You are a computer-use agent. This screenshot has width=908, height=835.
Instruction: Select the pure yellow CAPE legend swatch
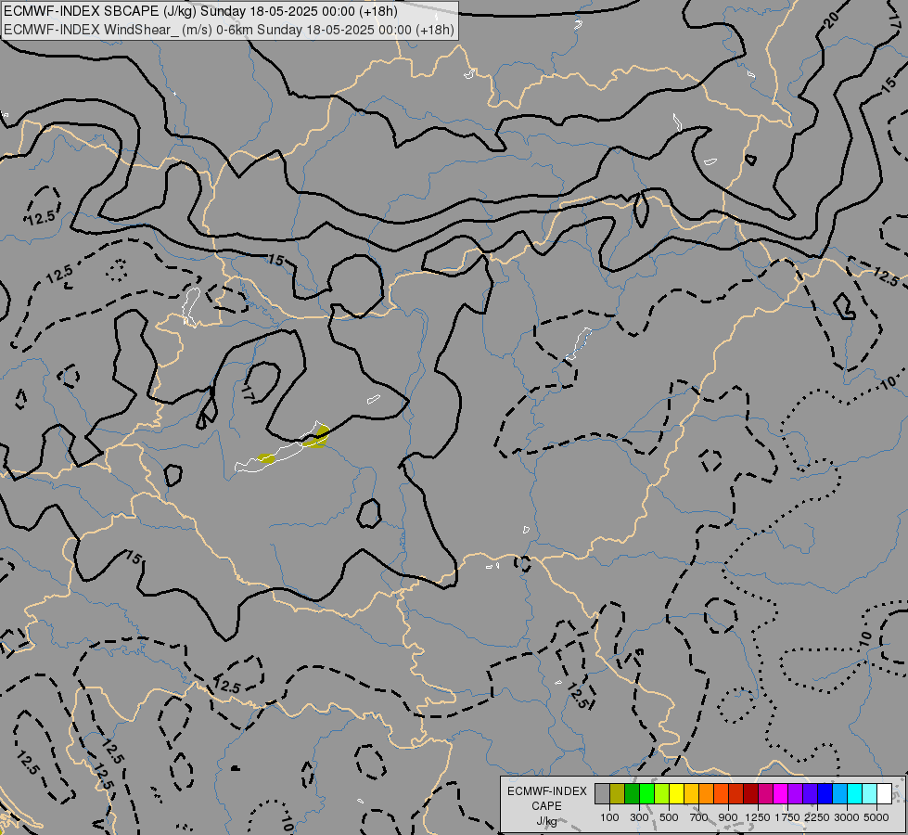click(x=676, y=793)
